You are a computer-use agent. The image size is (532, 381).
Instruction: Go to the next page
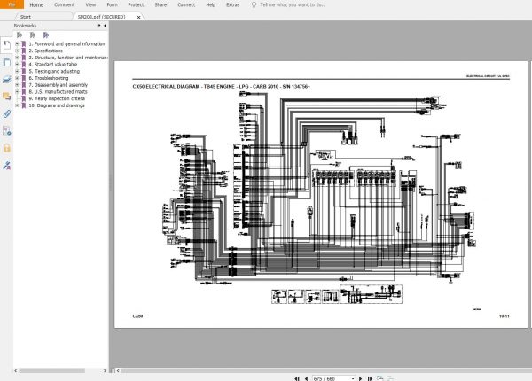pyautogui.click(x=360, y=378)
